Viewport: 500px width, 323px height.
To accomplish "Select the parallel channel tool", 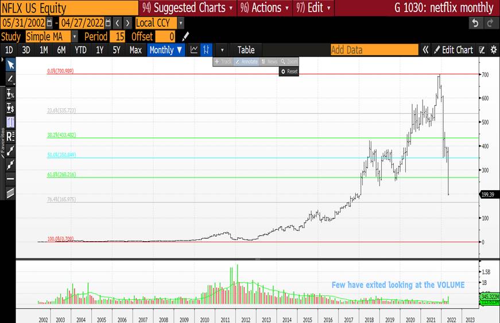I will pyautogui.click(x=10, y=193).
